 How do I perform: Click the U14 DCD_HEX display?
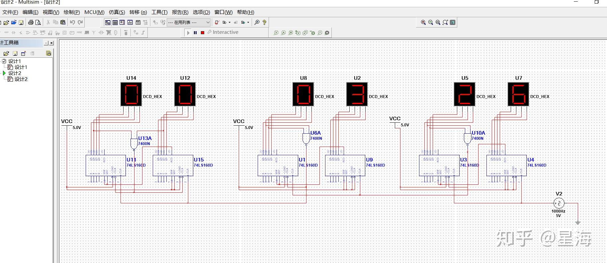point(131,94)
